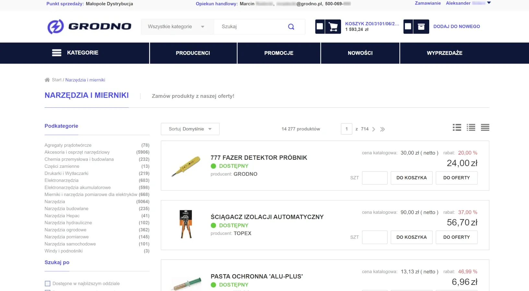Open WYPRZEDAŻE tab
The height and width of the screenshot is (291, 529).
pos(445,53)
